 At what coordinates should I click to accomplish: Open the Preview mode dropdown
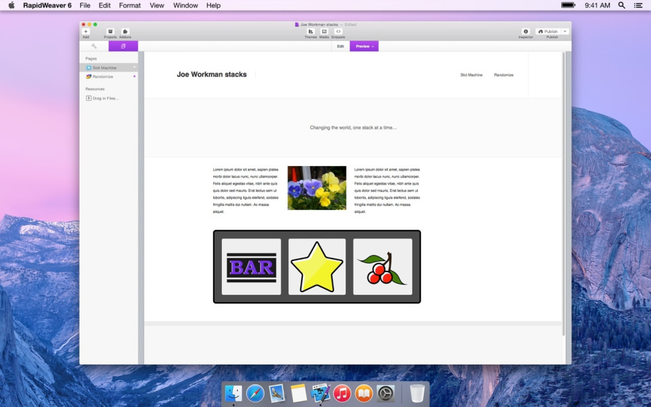(364, 46)
